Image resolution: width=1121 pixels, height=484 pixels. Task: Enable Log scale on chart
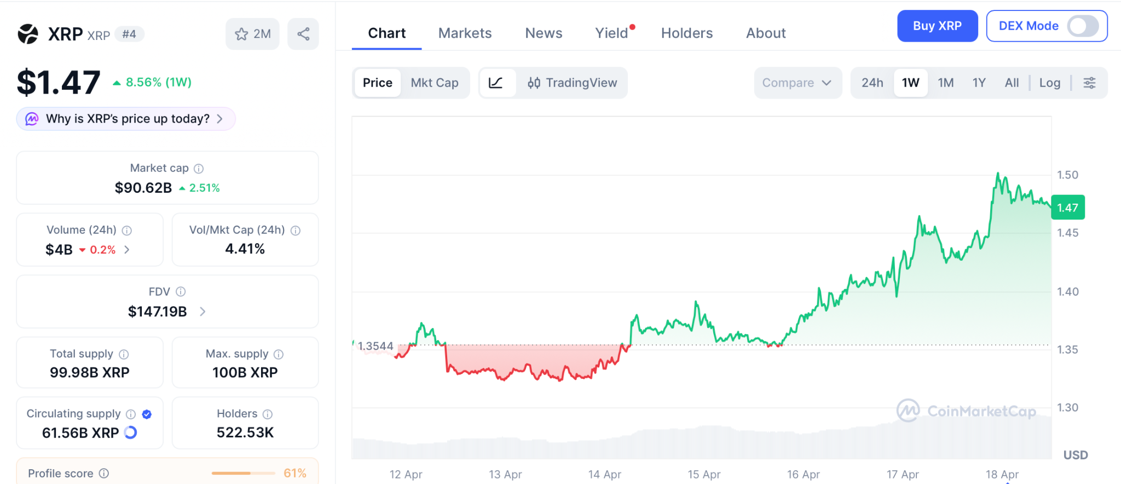point(1049,83)
